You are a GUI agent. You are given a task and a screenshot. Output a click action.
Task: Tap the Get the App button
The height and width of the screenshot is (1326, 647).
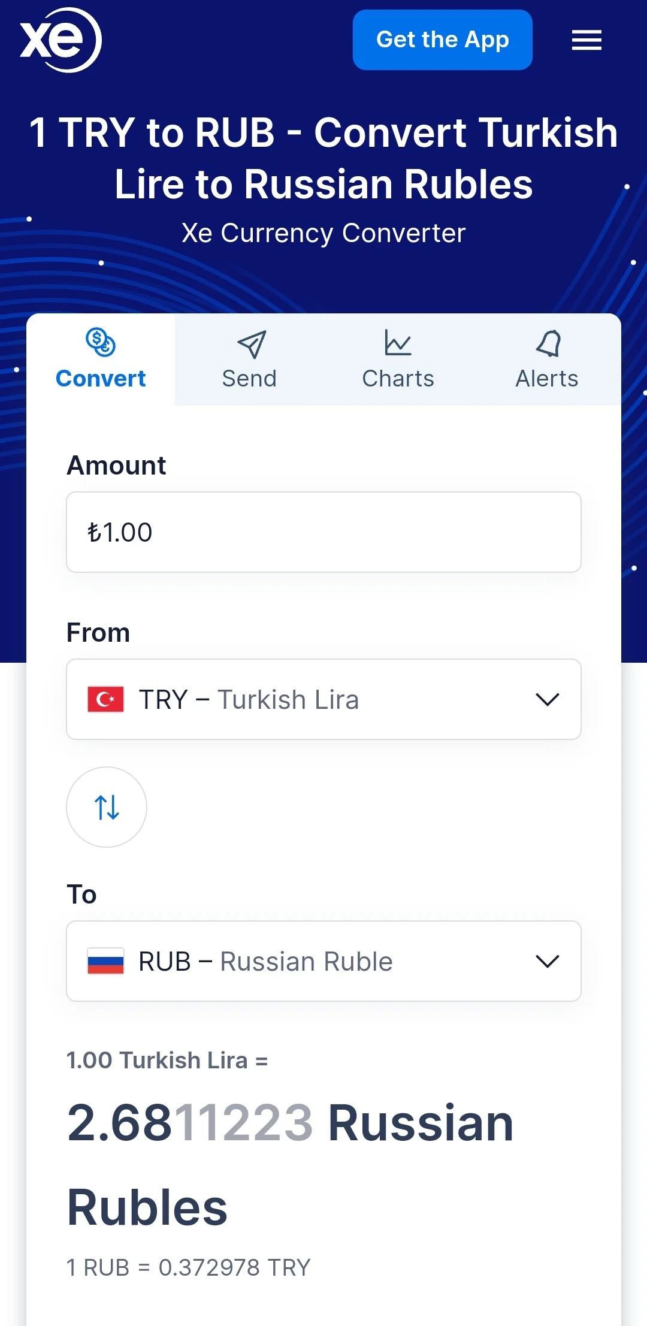point(443,40)
